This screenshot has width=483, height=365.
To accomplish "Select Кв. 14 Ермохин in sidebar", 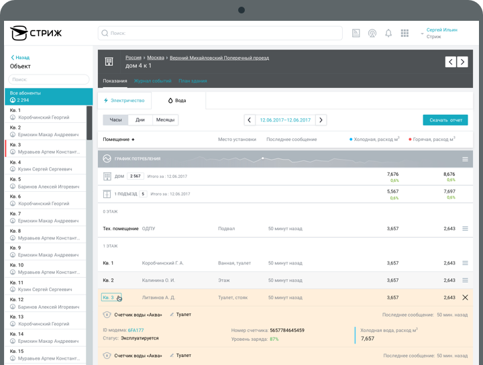I will point(46,337).
